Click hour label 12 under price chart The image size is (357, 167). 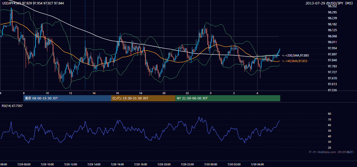70,93
